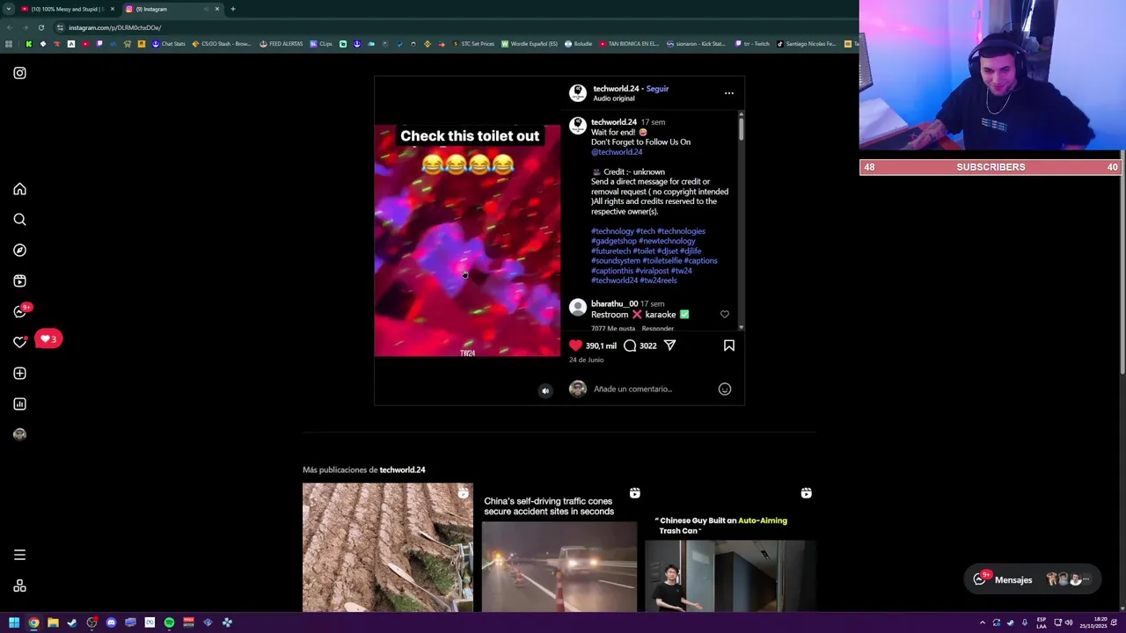Open Steam from the taskbar
The height and width of the screenshot is (633, 1126).
click(x=72, y=622)
